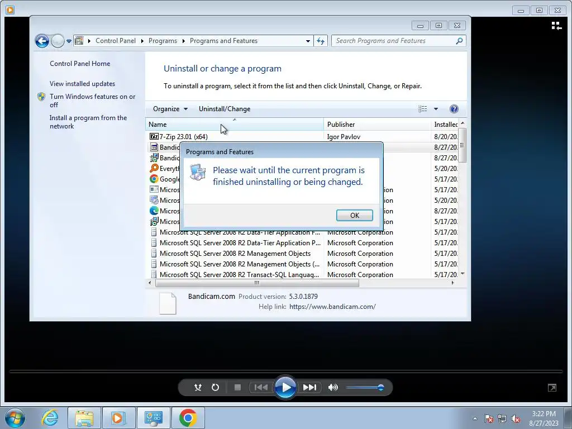The image size is (572, 429).
Task: Open the taskbar clock showing 3:22 PM
Action: [544, 418]
